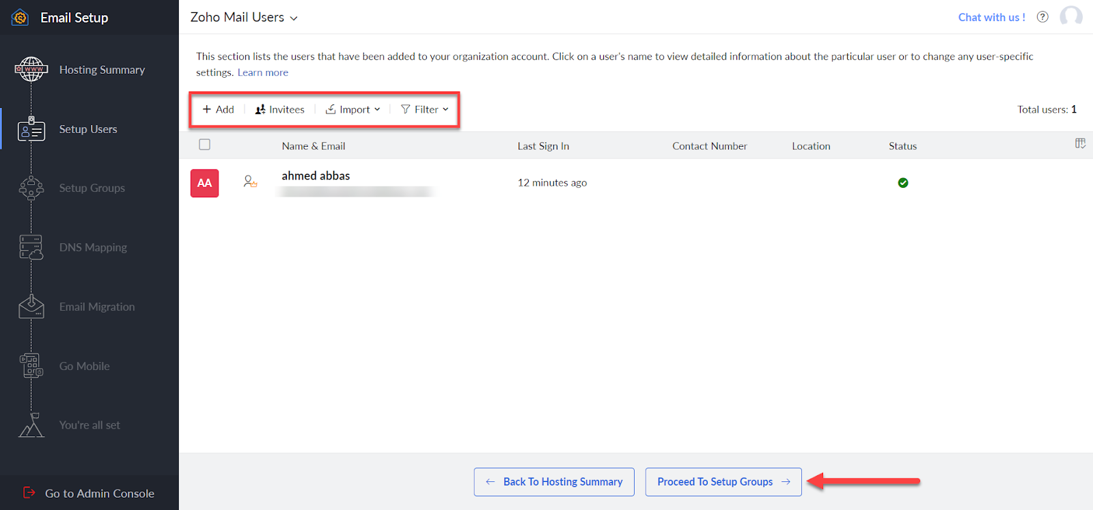The height and width of the screenshot is (510, 1093).
Task: Click Back To Hosting Summary button
Action: pyautogui.click(x=554, y=482)
